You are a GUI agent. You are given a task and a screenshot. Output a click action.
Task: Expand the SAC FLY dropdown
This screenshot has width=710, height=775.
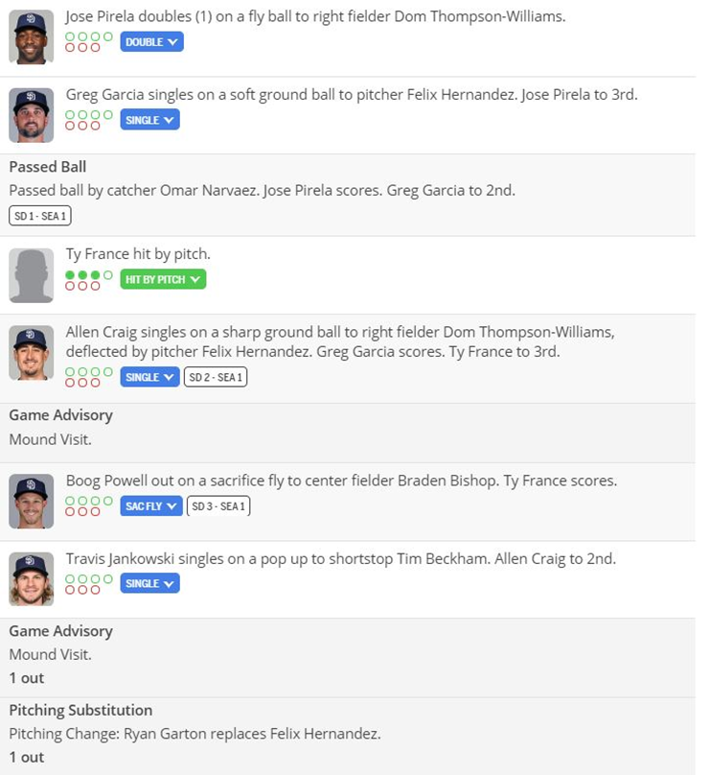[x=150, y=506]
